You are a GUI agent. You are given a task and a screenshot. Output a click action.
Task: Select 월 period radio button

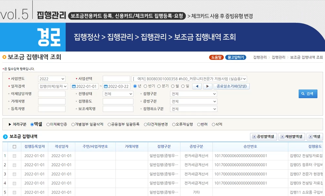point(173,86)
